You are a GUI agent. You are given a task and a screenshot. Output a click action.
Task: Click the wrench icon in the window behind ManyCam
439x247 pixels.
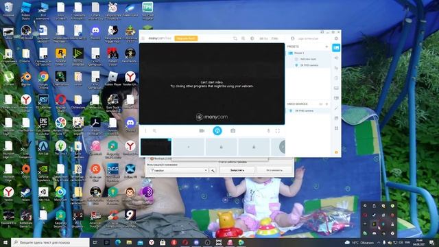(213, 171)
